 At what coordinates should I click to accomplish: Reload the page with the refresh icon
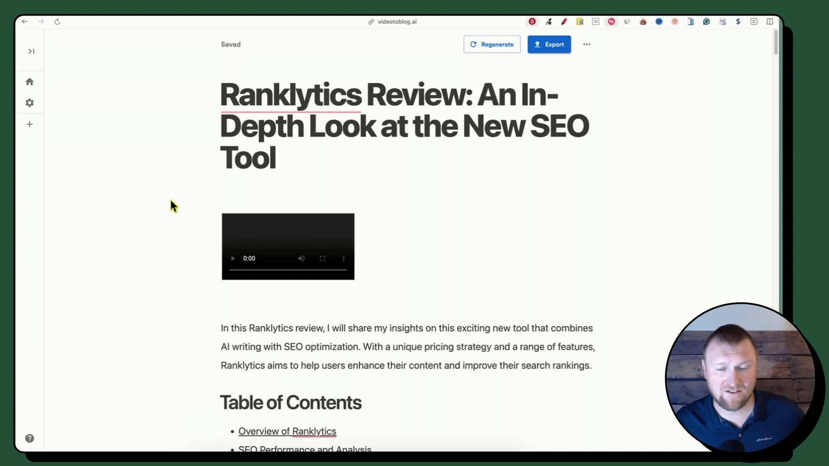[57, 22]
